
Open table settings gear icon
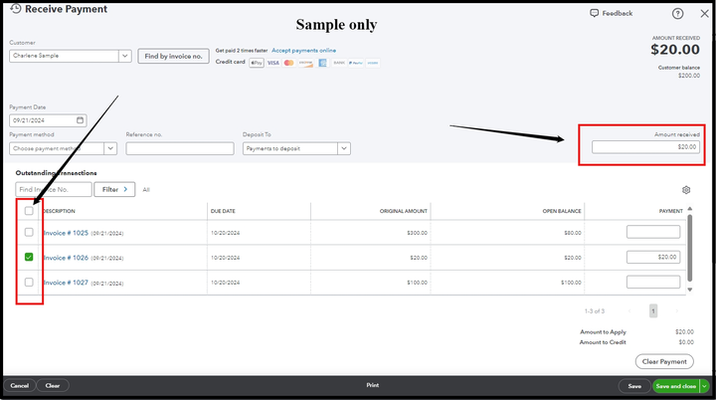click(686, 190)
